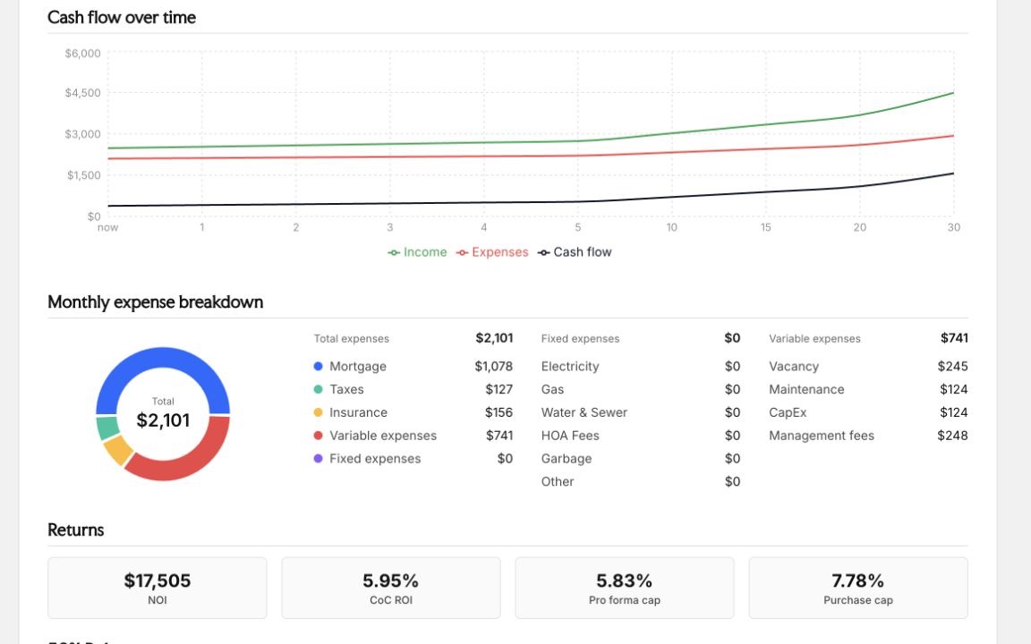1031x644 pixels.
Task: Click the Insurance $156 value
Action: point(499,412)
